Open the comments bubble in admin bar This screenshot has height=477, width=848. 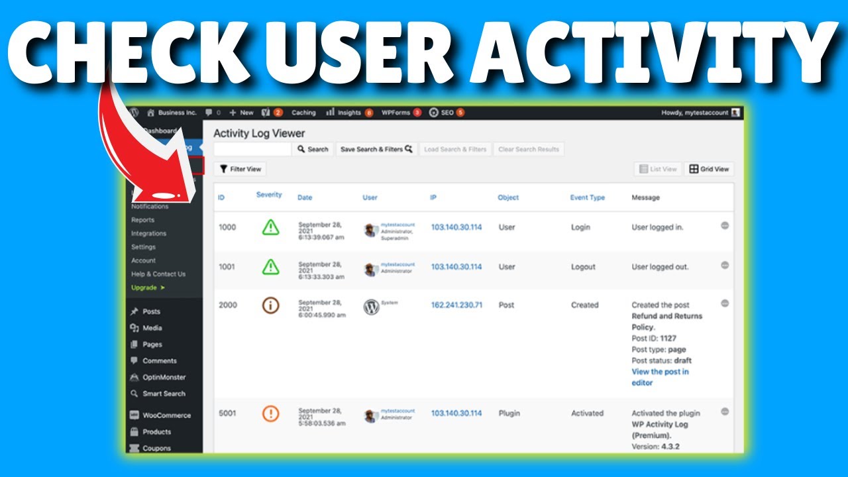click(213, 113)
